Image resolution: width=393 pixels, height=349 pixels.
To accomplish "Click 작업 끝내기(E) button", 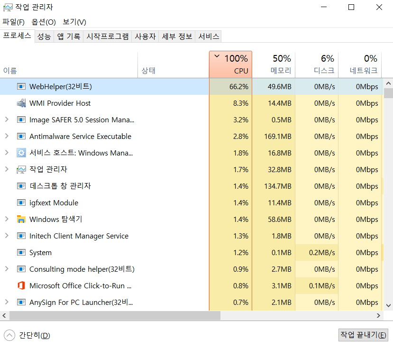I will [364, 335].
